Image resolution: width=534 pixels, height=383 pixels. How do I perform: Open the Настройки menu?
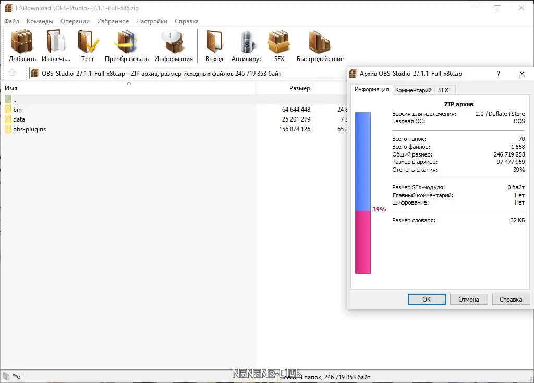pos(152,21)
